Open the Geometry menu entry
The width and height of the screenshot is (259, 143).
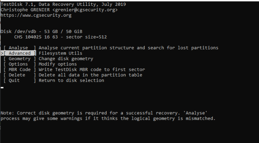20,59
